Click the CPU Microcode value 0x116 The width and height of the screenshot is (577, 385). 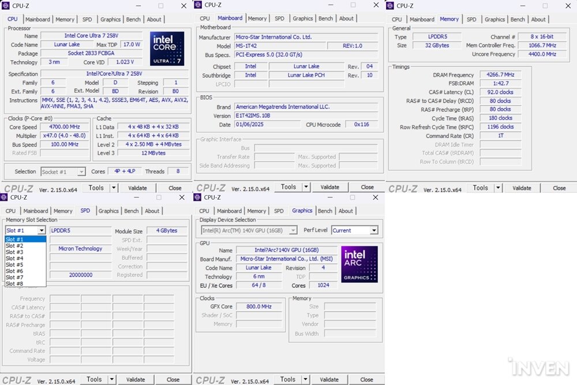[x=361, y=125]
